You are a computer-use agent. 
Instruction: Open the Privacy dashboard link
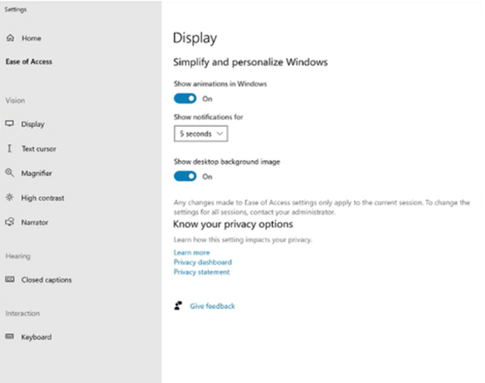click(x=203, y=262)
